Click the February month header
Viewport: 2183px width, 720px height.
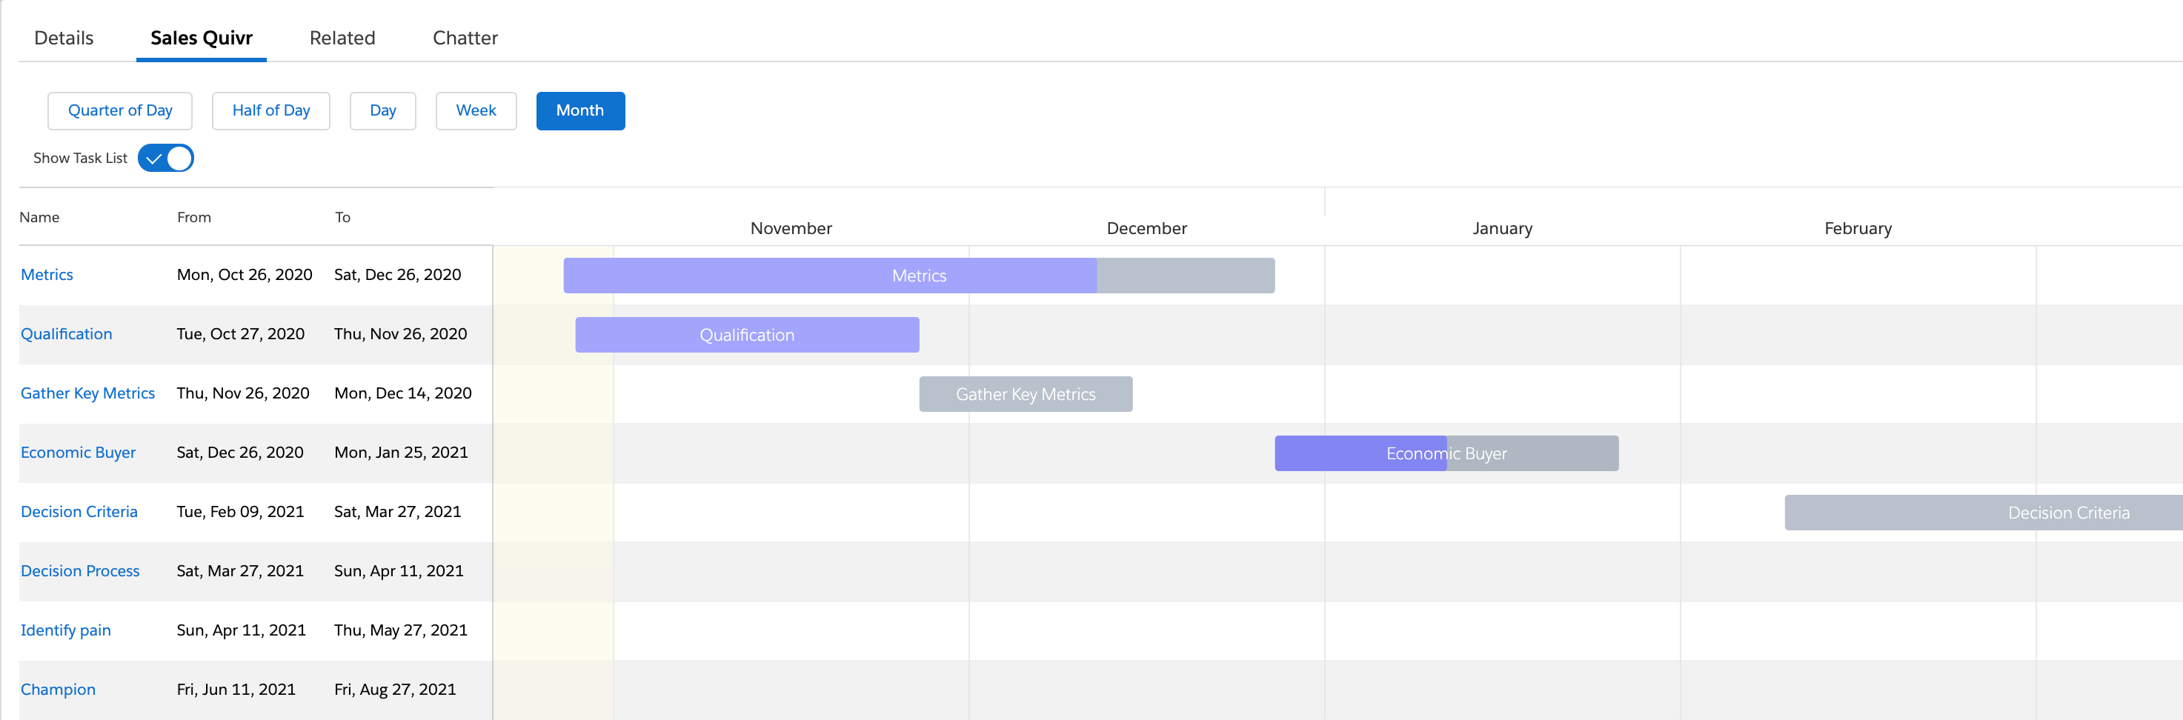pos(1858,228)
